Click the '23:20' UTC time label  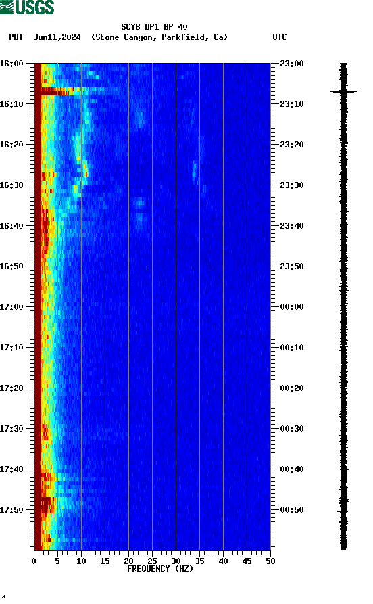[x=292, y=145]
